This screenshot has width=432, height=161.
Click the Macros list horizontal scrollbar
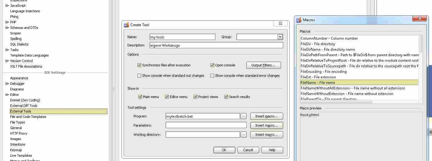pos(336,101)
